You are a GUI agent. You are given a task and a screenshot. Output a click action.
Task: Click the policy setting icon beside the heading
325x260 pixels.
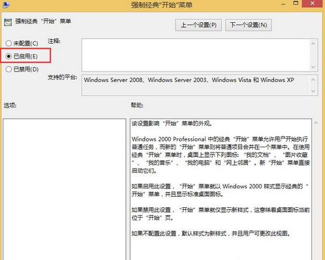click(8, 22)
